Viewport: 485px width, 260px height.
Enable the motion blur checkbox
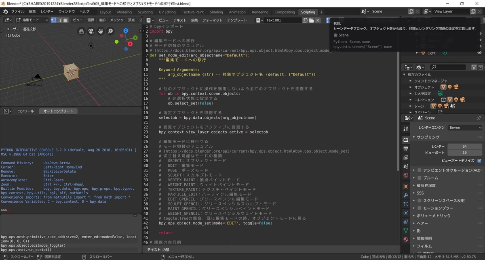coord(420,208)
